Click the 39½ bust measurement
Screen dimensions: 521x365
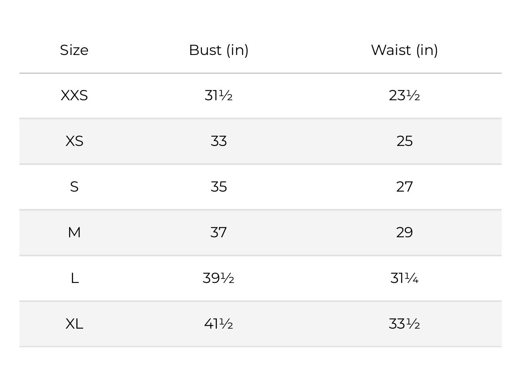coord(218,278)
